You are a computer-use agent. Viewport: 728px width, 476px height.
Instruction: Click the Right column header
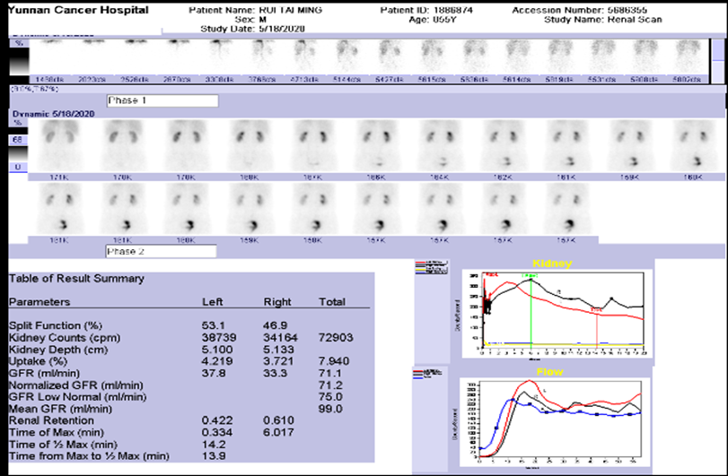coord(277,302)
